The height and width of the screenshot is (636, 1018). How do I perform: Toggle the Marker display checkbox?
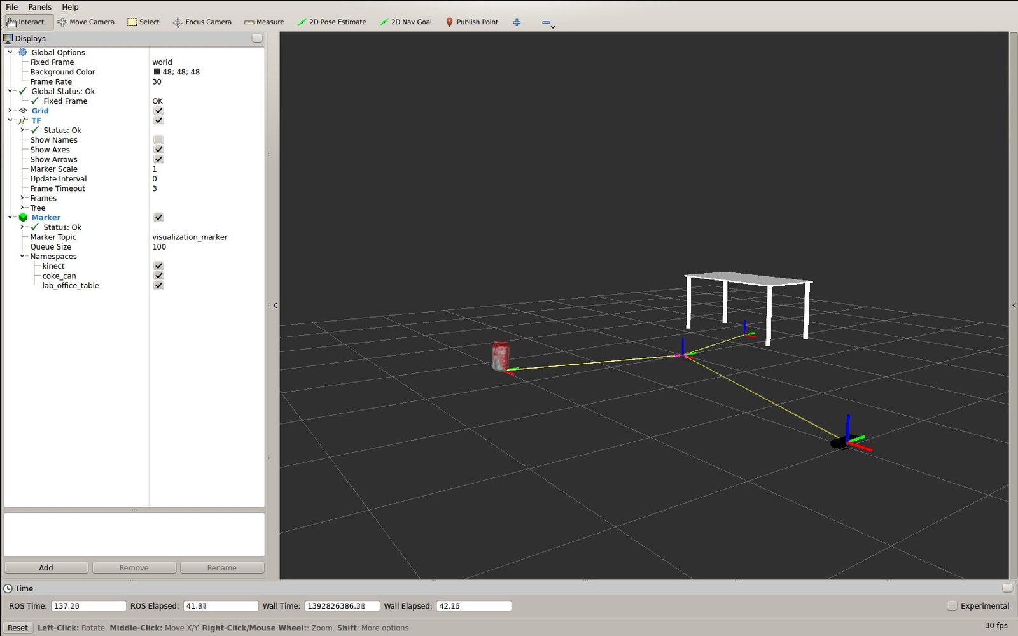click(x=158, y=218)
